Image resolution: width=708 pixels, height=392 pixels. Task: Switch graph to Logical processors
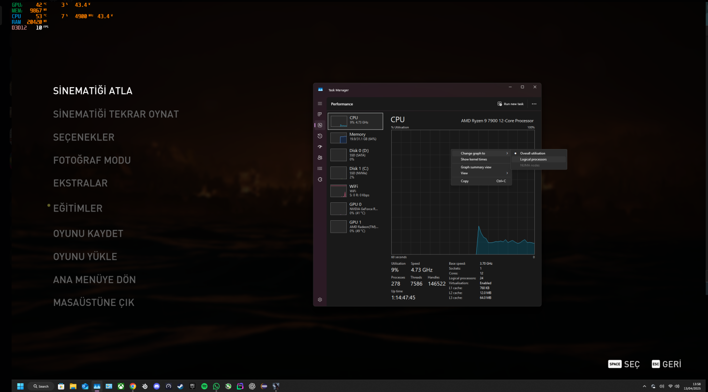click(533, 159)
